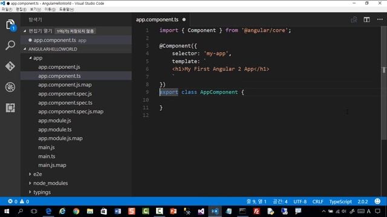The width and height of the screenshot is (387, 217).
Task: Expand the node_modules folder
Action: pyautogui.click(x=30, y=183)
